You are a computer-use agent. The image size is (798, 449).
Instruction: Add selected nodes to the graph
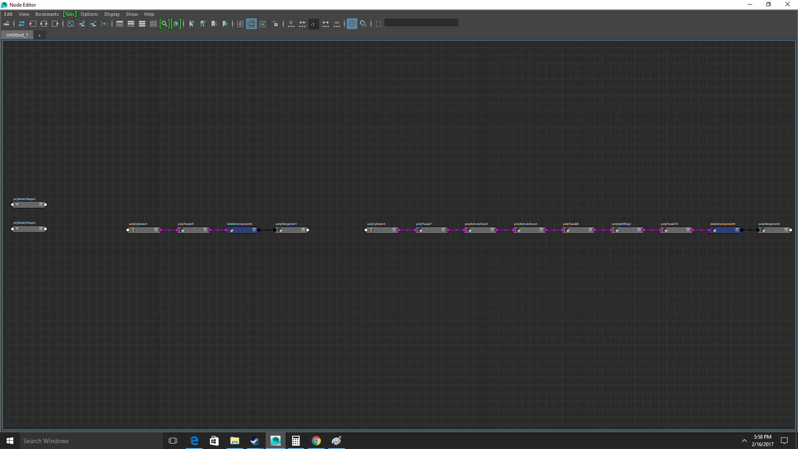point(82,24)
